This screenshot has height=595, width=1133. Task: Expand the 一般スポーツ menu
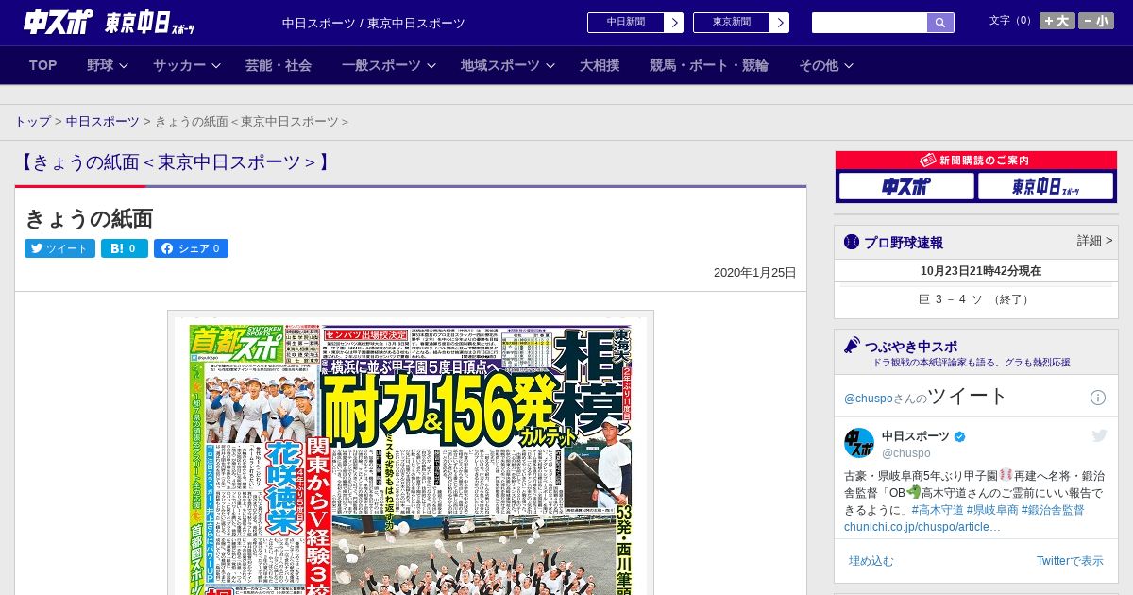click(389, 65)
